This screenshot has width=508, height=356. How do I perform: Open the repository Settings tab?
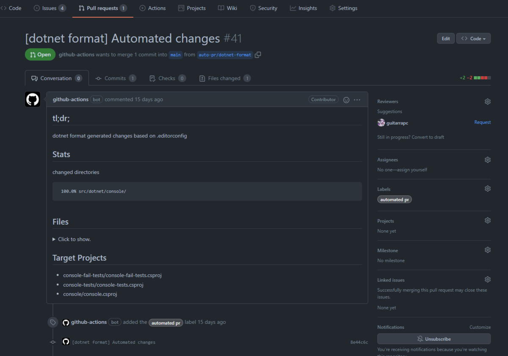pyautogui.click(x=343, y=8)
